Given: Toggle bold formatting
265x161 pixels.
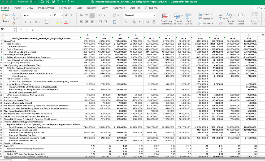Looking at the screenshot, I should pos(25,22).
